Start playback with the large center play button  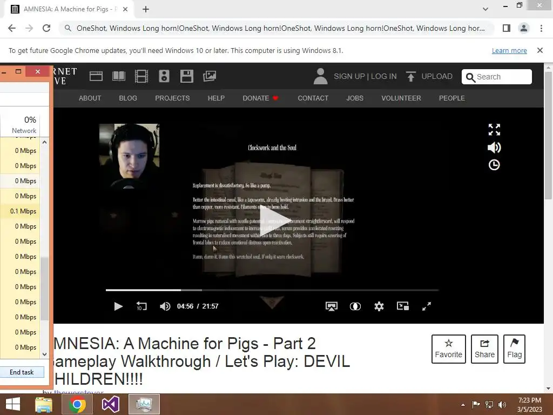pos(274,221)
